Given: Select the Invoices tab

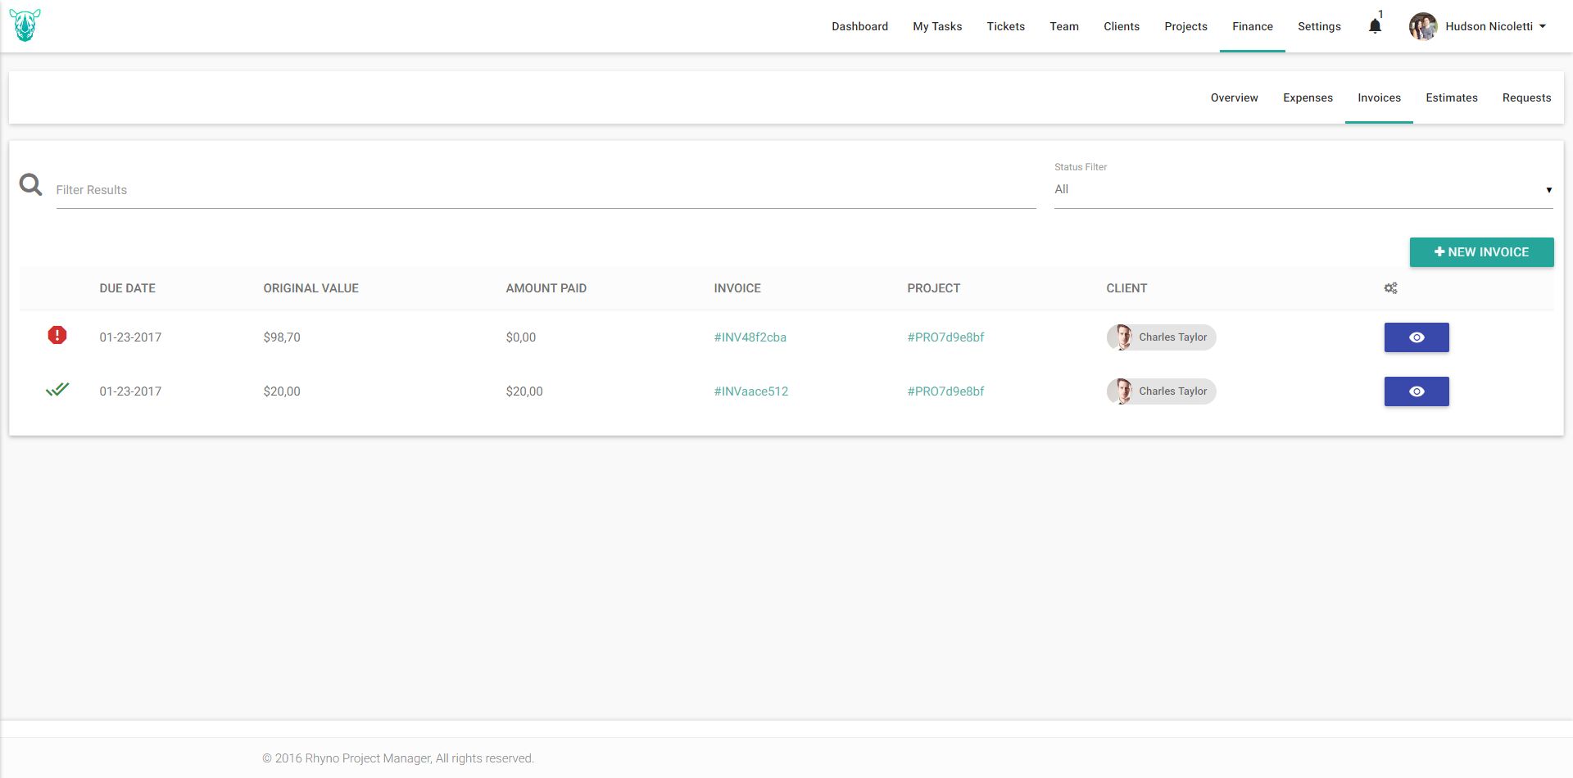Looking at the screenshot, I should pyautogui.click(x=1379, y=97).
